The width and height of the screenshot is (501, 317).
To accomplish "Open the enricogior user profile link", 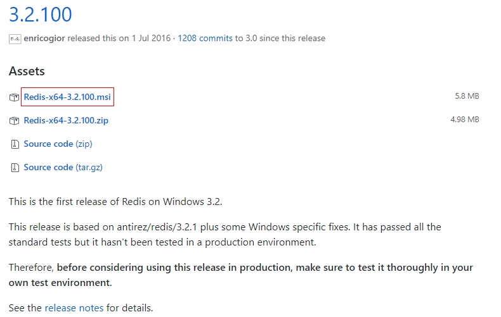I will 44,38.
